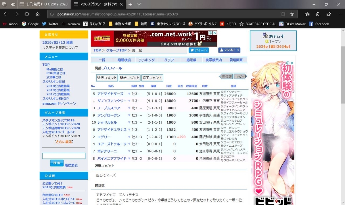
Task: Expand dropdown arrow next to ダノンファンタジー
Action: tap(129, 101)
